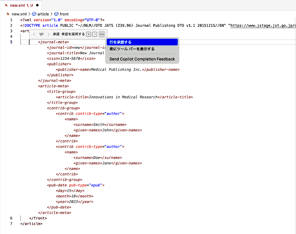Click the arrow-key icon beside 単語を採用する
This screenshot has width=296, height=234.
tap(94, 34)
